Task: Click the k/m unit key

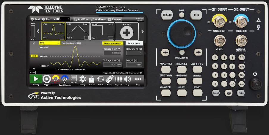Action: pos(242,84)
